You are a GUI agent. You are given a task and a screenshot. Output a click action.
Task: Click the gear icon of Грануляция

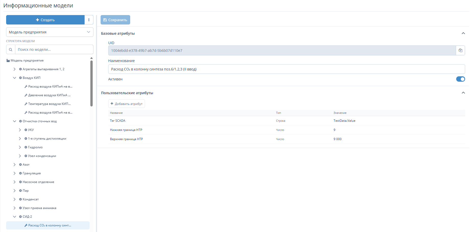coord(20,173)
